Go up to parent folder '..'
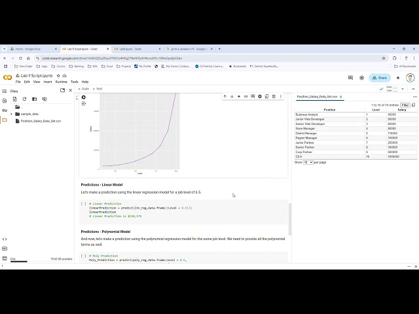 tap(18, 107)
